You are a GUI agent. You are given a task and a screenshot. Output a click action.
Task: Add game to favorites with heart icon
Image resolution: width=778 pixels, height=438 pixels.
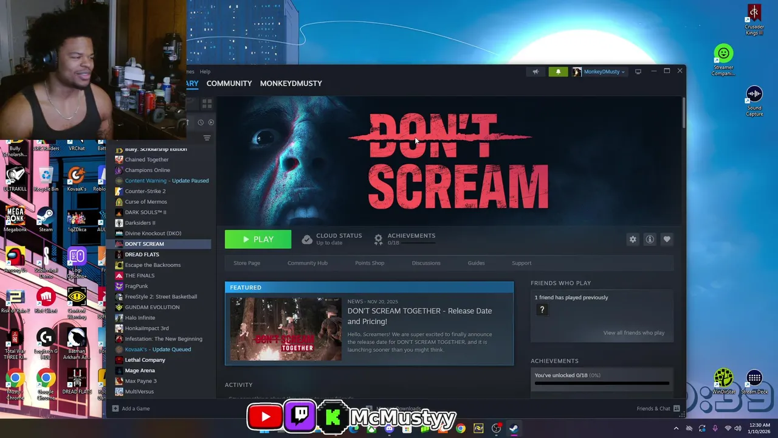pyautogui.click(x=667, y=239)
